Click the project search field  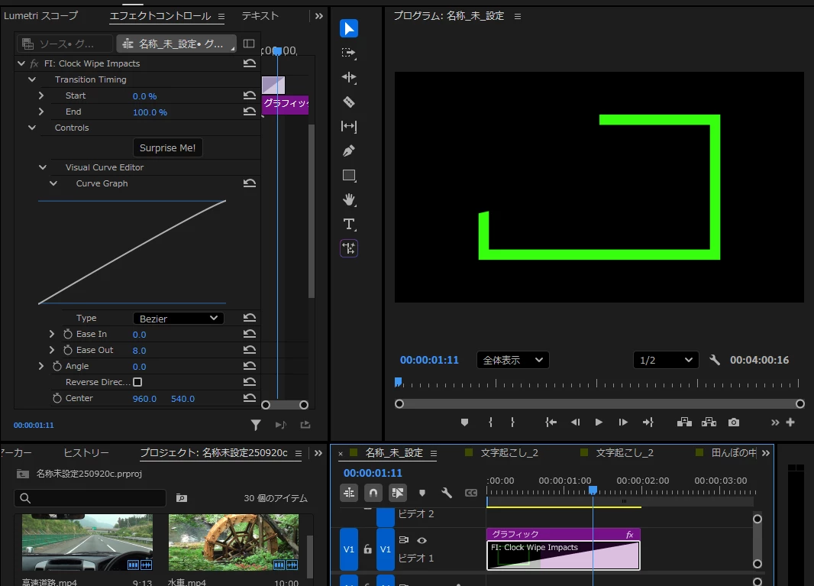coord(90,498)
